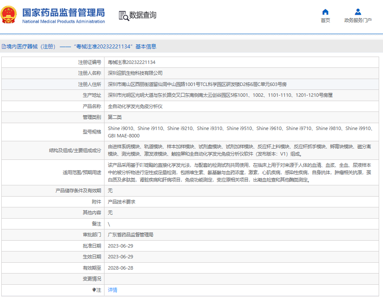
Task: Click the 型号规格 row label
Action: [x=92, y=132]
